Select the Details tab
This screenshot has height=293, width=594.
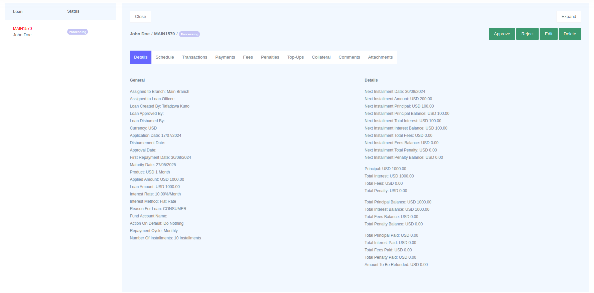point(140,57)
